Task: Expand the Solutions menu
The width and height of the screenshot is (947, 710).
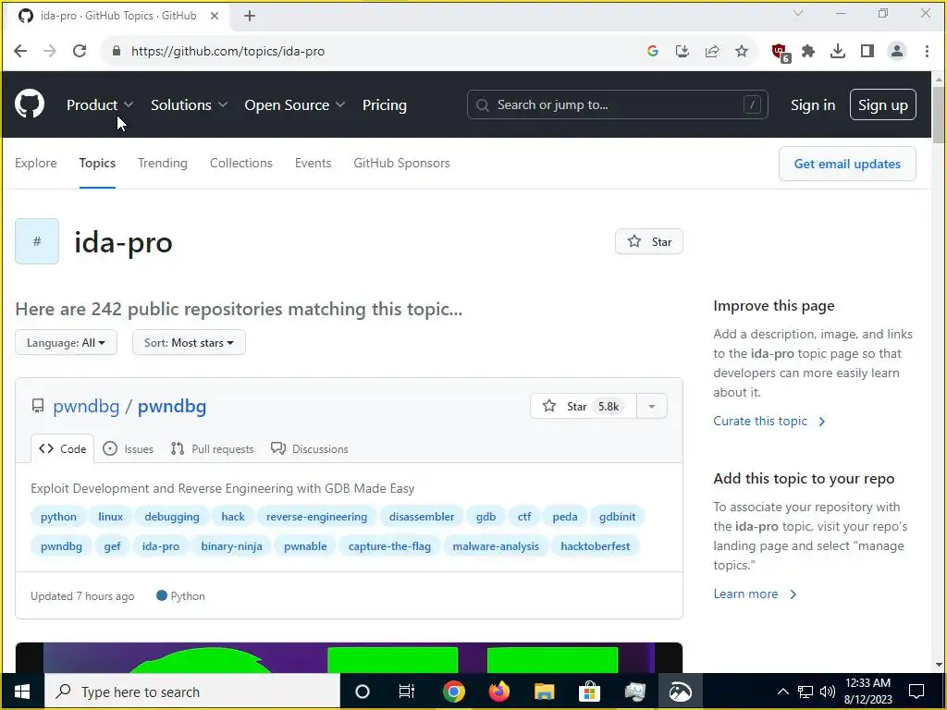Action: [x=189, y=105]
